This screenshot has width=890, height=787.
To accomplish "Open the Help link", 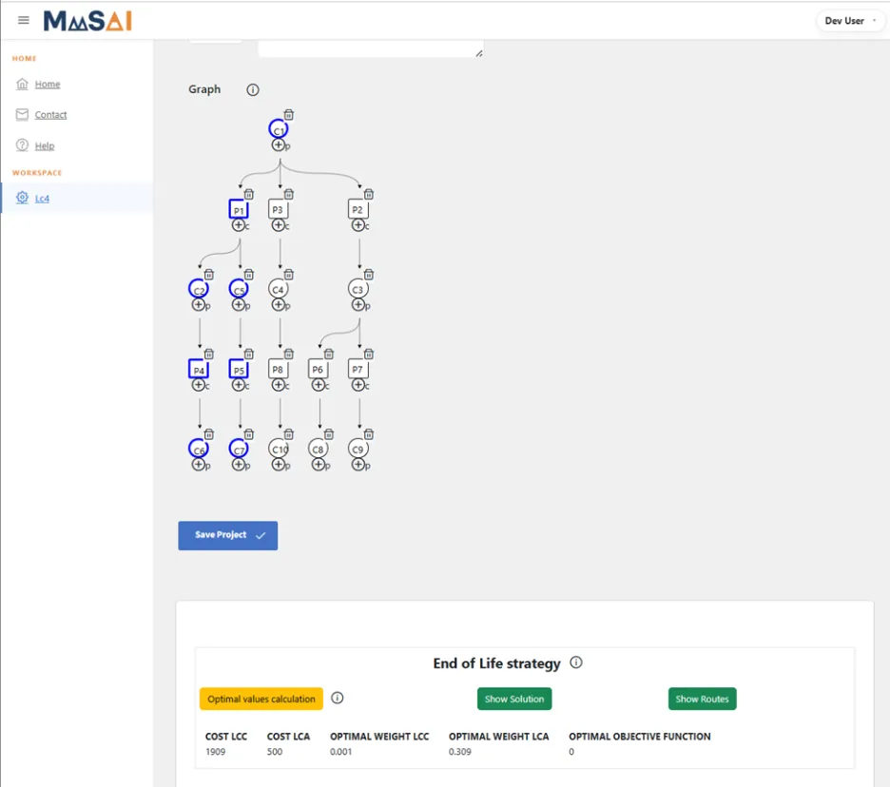I will pyautogui.click(x=45, y=145).
